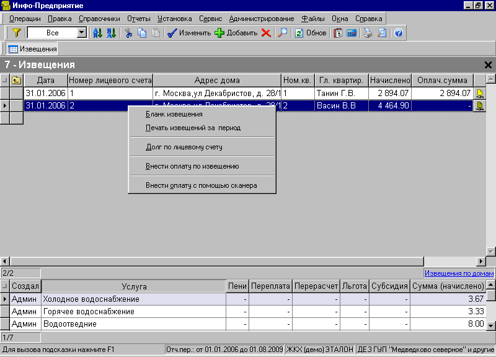The height and width of the screenshot is (357, 496).
Task: Open the Справка menu
Action: coord(368,19)
